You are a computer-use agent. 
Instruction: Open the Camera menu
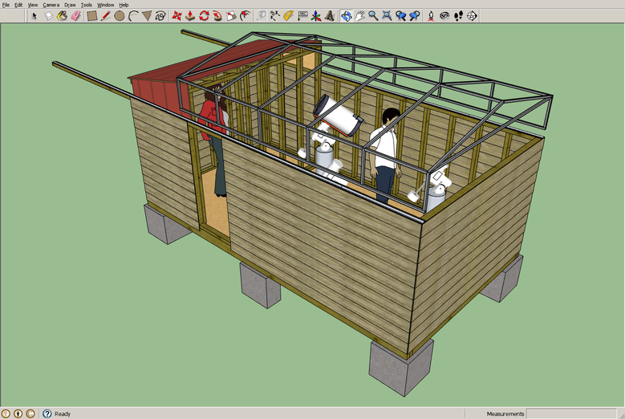pos(51,5)
